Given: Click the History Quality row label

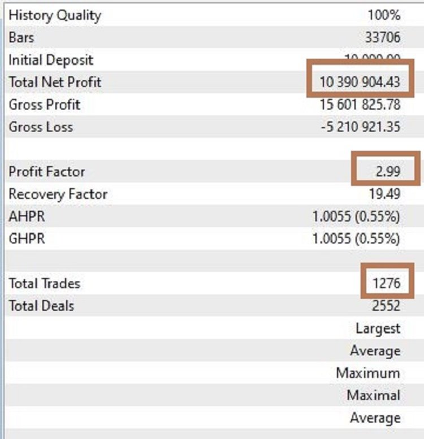Looking at the screenshot, I should pos(54,15).
